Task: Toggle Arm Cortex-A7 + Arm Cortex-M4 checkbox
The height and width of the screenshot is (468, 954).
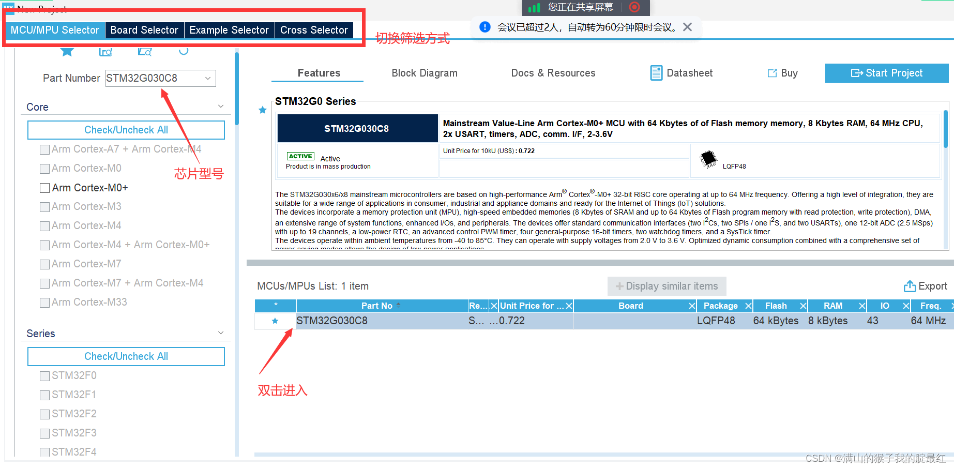Action: 44,149
